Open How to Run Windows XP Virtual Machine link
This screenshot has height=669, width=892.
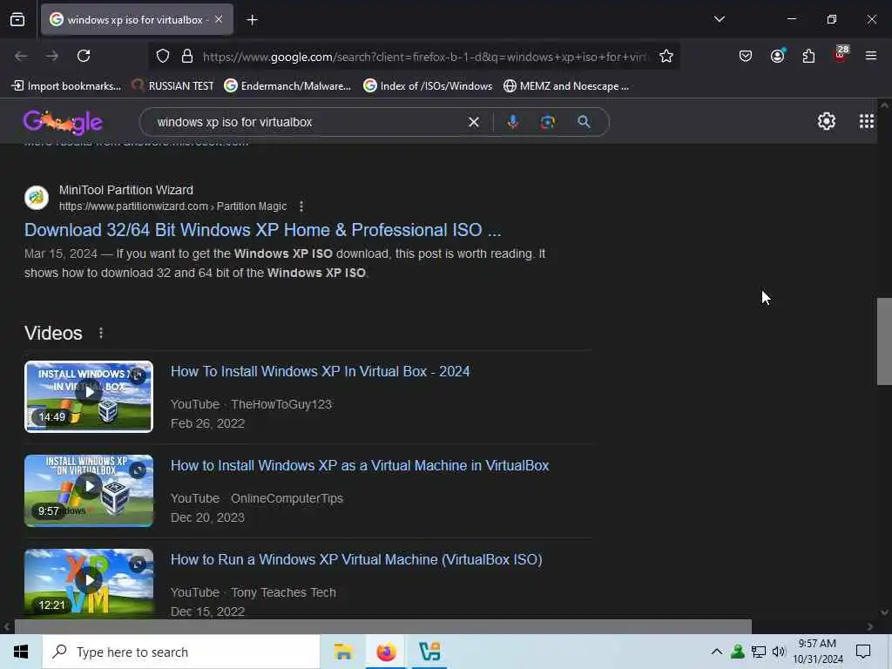point(356,560)
